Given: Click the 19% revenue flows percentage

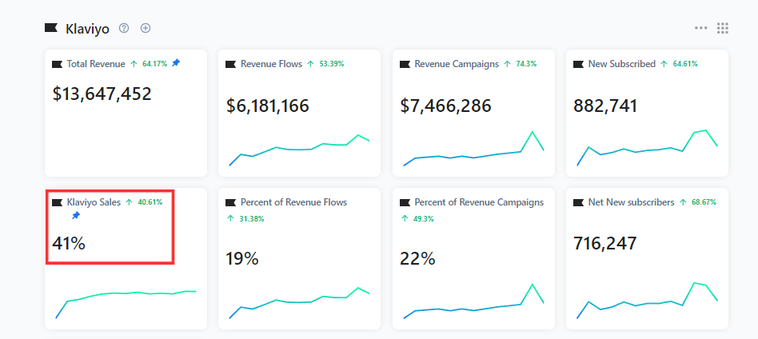Looking at the screenshot, I should pyautogui.click(x=242, y=259).
